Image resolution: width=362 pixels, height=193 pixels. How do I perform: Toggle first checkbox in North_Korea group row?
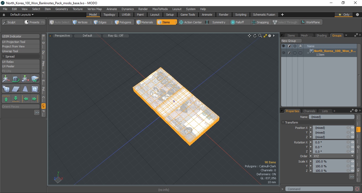coord(295,53)
